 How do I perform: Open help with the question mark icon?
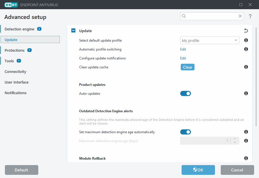(250, 16)
